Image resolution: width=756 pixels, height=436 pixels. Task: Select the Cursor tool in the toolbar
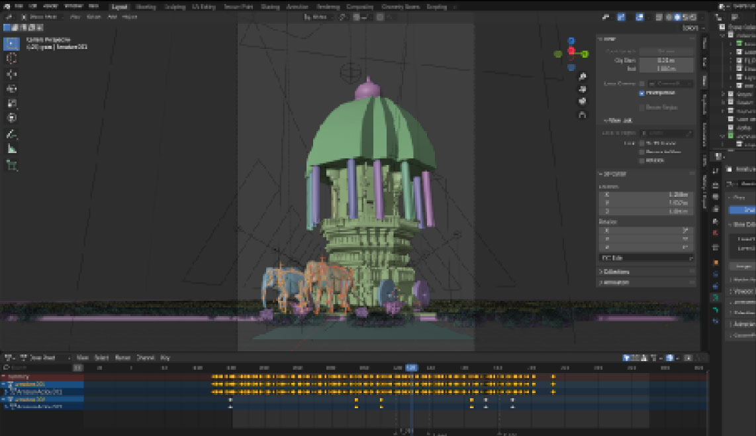12,58
